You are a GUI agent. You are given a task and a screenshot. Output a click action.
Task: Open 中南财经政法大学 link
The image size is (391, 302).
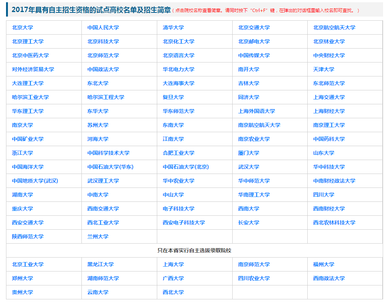click(334, 181)
